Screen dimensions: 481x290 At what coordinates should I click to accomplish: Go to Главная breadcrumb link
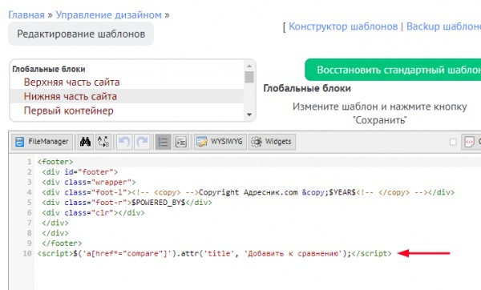coord(26,14)
